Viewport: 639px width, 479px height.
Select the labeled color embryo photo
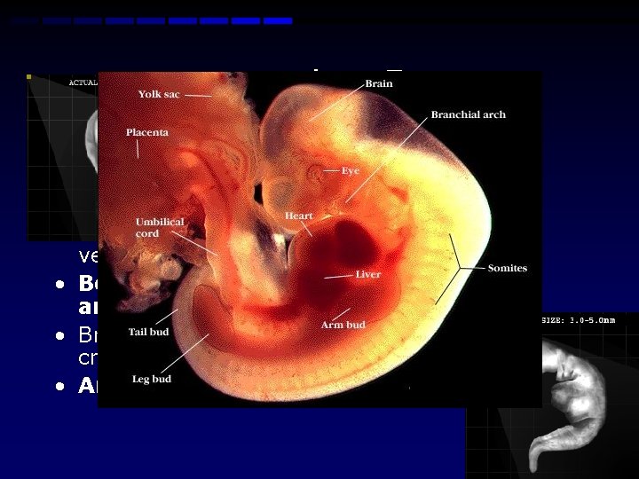319,239
